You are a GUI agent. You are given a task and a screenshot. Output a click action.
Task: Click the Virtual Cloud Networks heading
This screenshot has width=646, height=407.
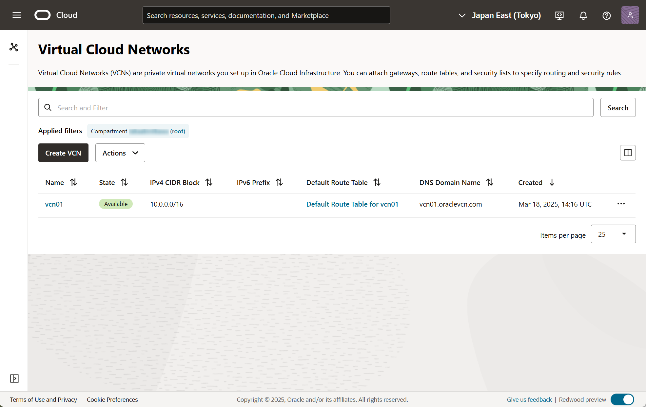(x=114, y=49)
